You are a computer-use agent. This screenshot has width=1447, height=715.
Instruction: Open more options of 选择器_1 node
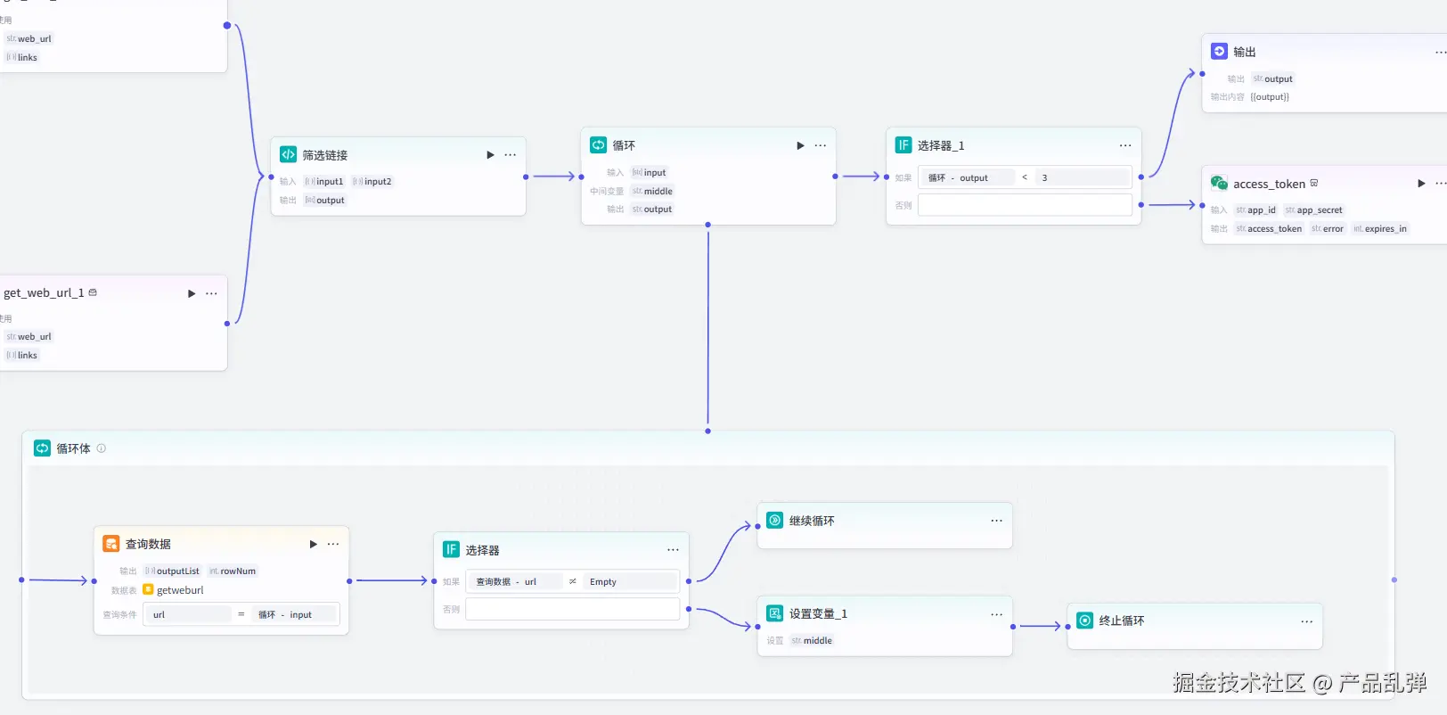tap(1125, 145)
